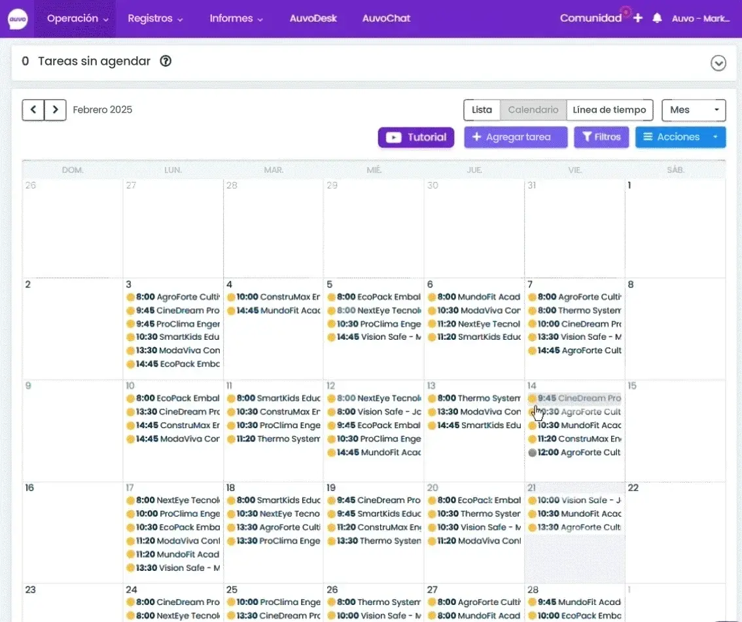The width and height of the screenshot is (742, 622).
Task: Open the Tutorial video button
Action: [416, 137]
